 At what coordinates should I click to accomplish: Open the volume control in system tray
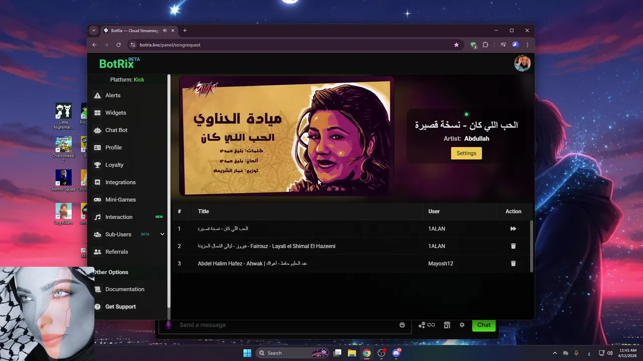(610, 353)
